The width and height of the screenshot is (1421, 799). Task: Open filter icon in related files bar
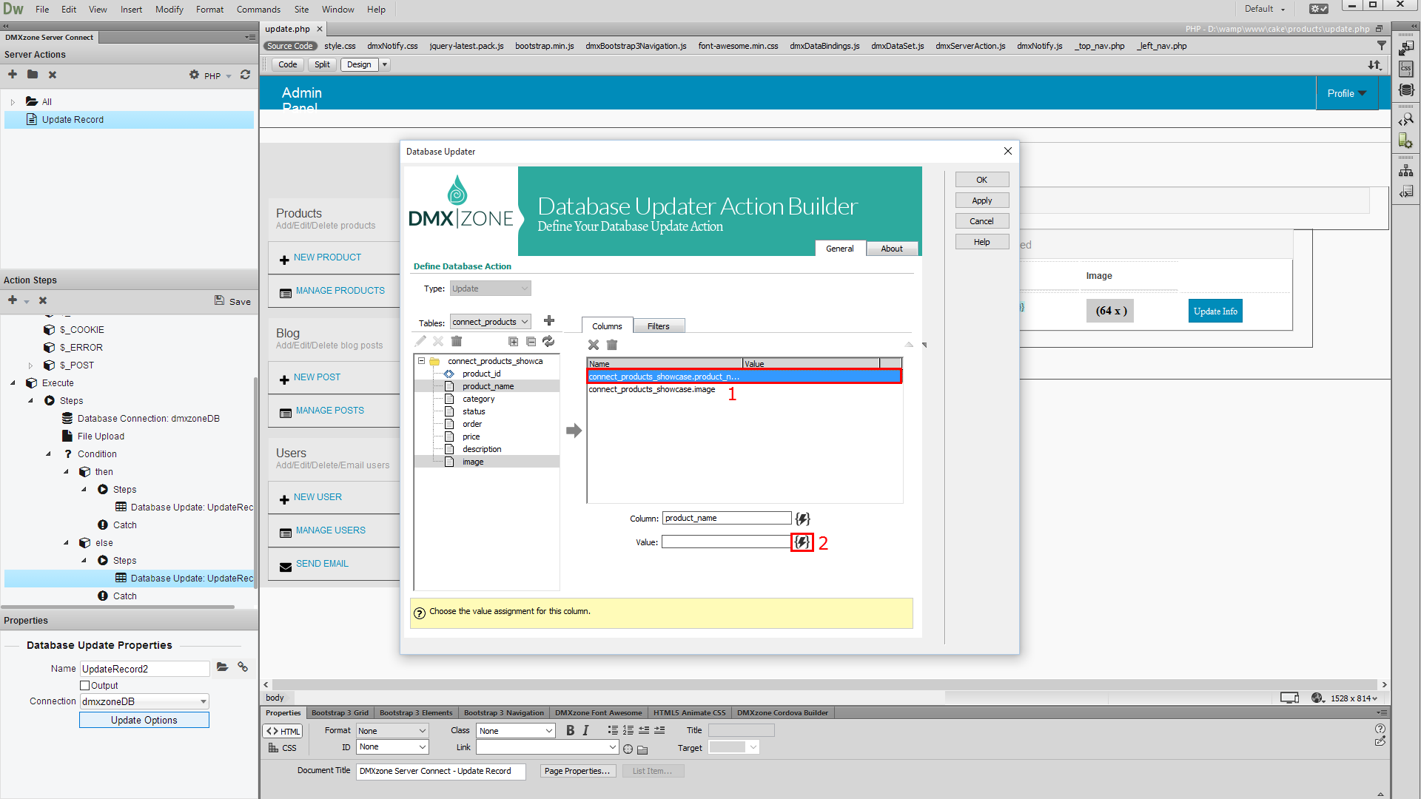point(1382,46)
